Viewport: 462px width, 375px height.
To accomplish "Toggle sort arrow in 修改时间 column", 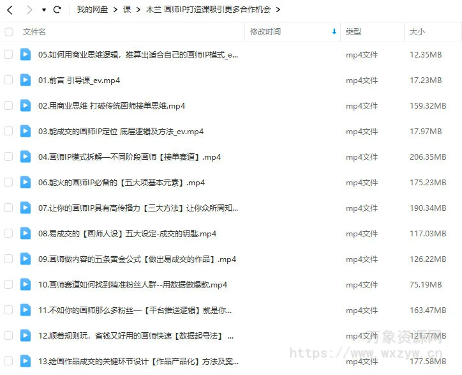I will click(x=334, y=31).
